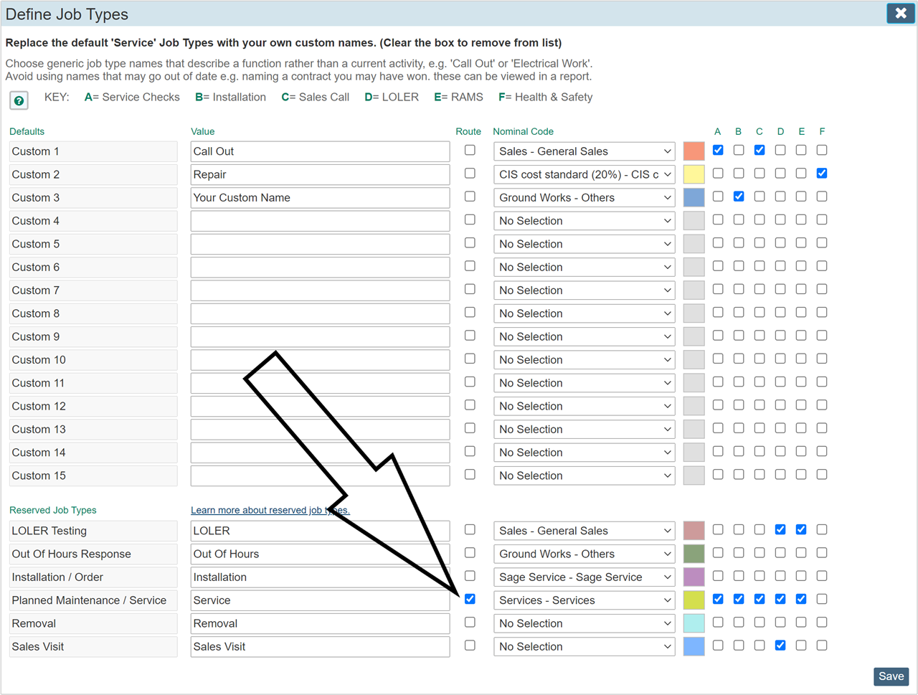
Task: Click the Save button
Action: [891, 676]
